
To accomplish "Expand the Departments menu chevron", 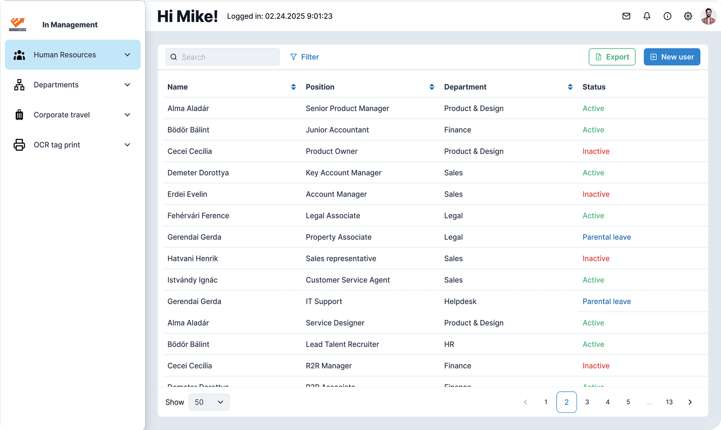I will 127,85.
